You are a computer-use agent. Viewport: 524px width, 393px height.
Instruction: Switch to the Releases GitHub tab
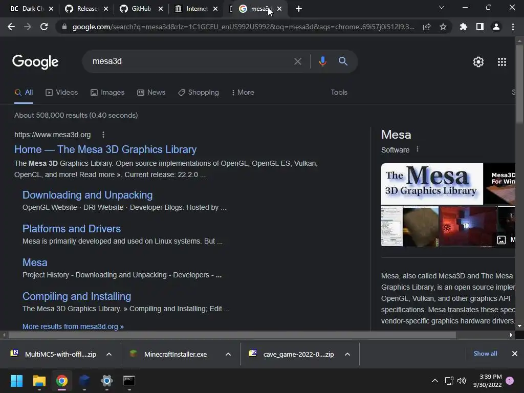pyautogui.click(x=82, y=9)
